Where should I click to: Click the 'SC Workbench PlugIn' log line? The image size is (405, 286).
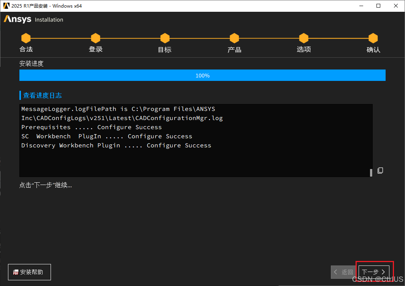(x=107, y=136)
